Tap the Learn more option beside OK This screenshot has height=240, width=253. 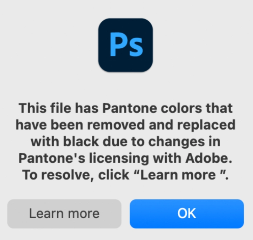tap(64, 214)
